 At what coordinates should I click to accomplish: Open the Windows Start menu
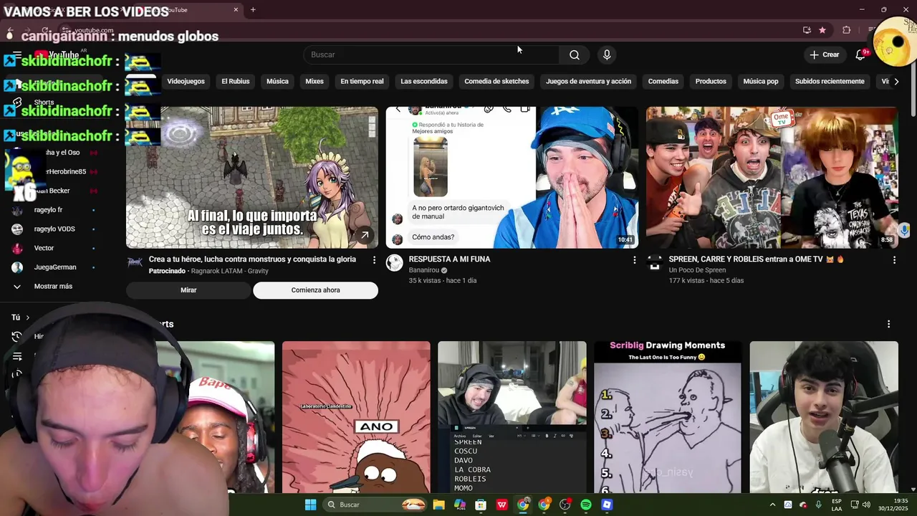click(310, 505)
